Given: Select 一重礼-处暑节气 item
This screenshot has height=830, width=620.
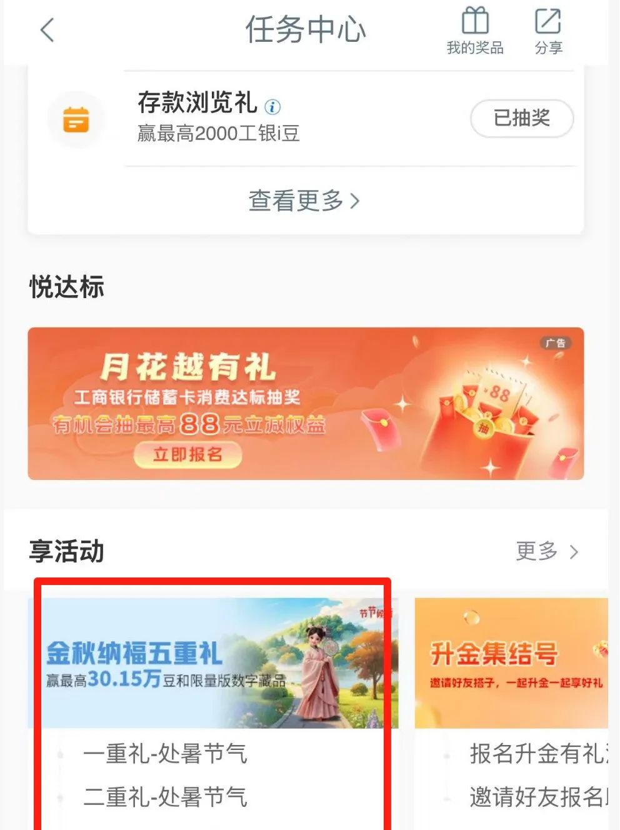Looking at the screenshot, I should 165,754.
